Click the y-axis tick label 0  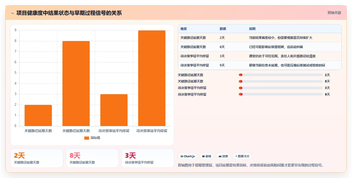15,126
